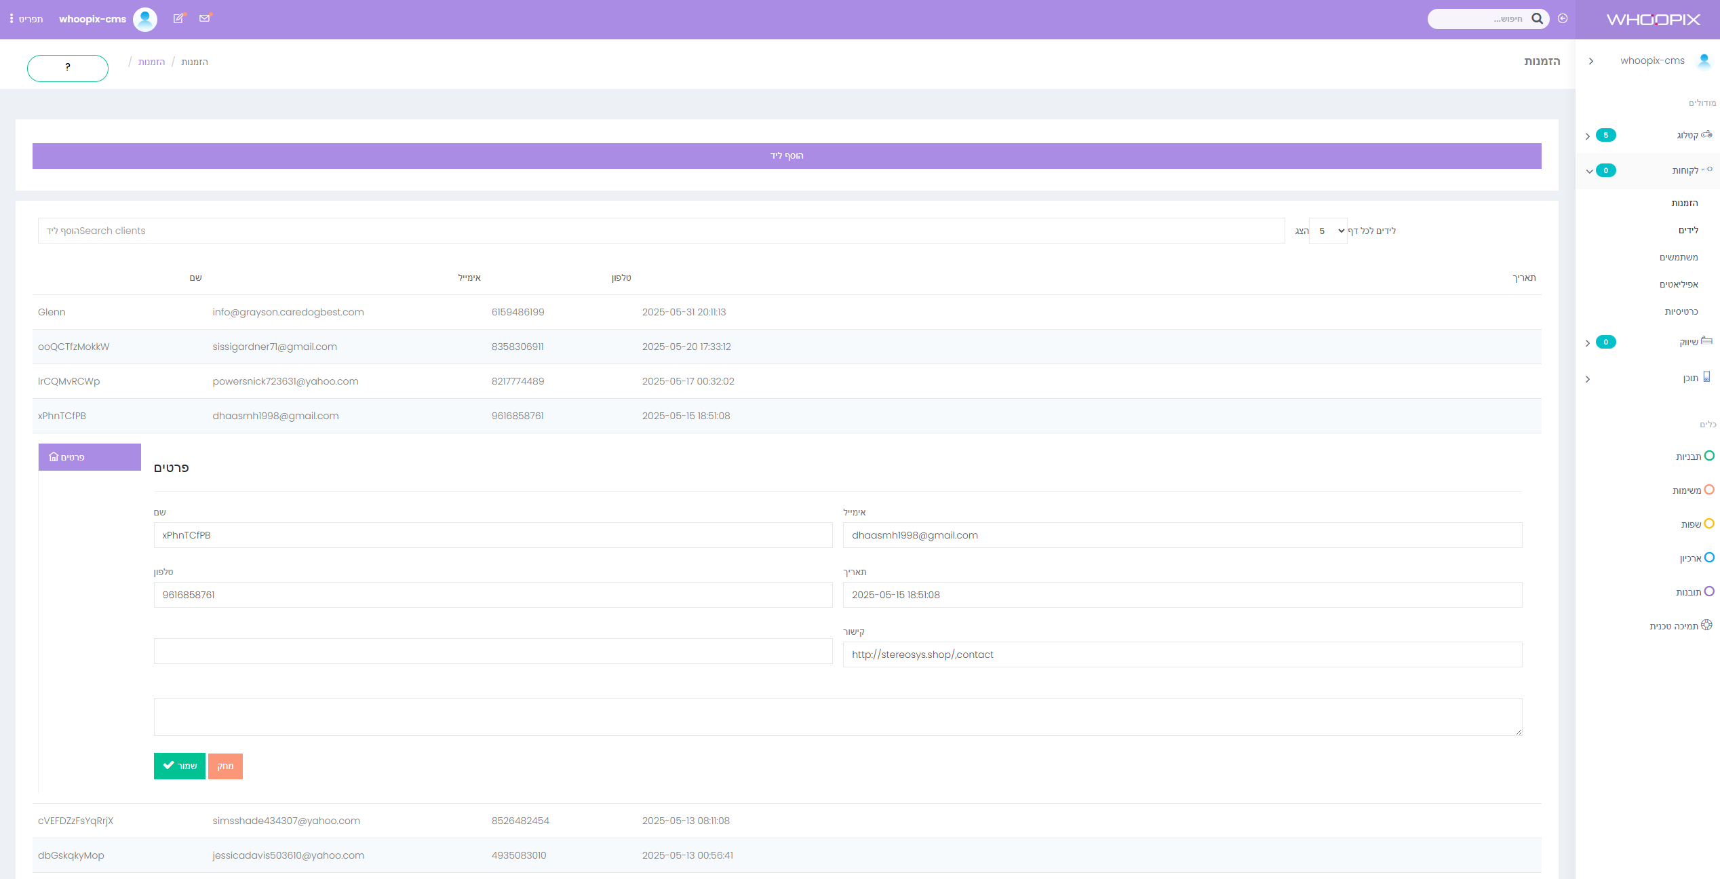The height and width of the screenshot is (879, 1720).
Task: Open משתמשים in the sidebar
Action: 1678,257
